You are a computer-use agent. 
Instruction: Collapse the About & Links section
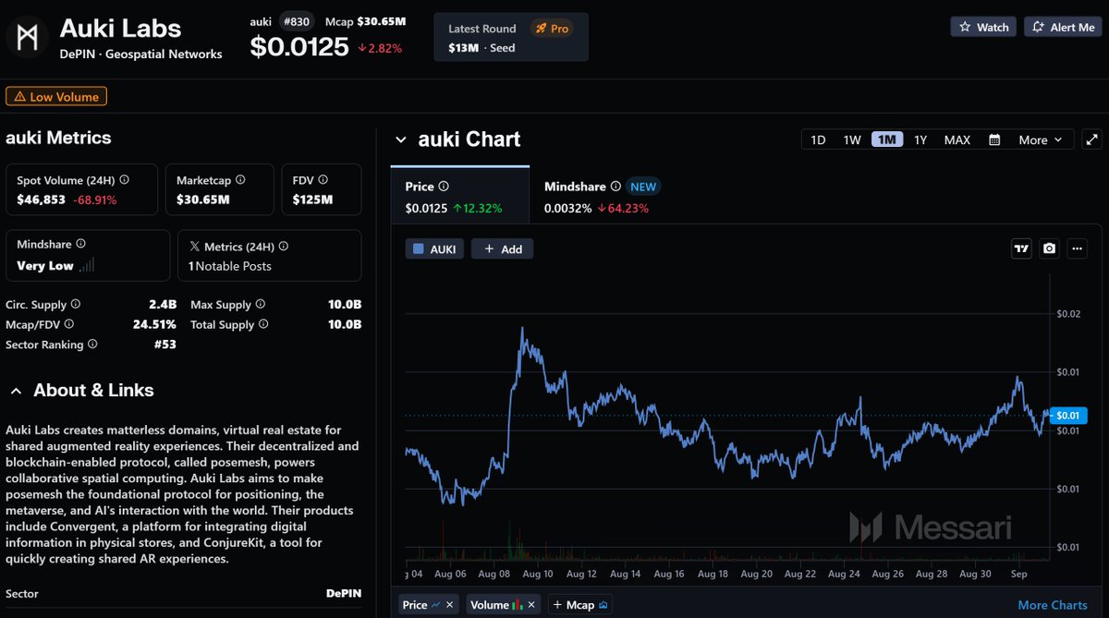click(16, 391)
